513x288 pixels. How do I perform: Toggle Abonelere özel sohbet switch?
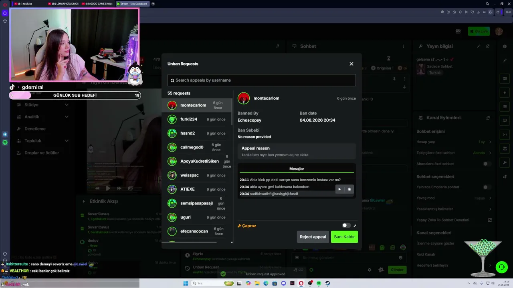click(x=487, y=164)
